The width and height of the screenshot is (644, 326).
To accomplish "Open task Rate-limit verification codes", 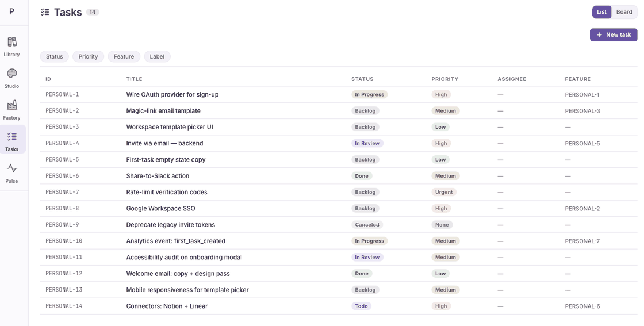I will point(167,192).
